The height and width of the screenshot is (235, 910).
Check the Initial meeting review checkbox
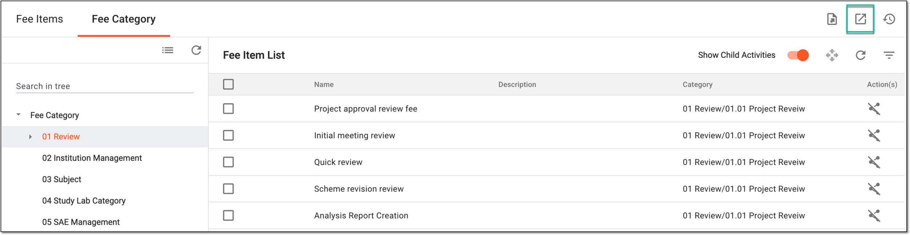click(x=228, y=135)
